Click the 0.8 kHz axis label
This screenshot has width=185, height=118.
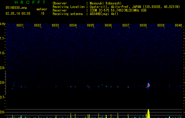[2, 83]
